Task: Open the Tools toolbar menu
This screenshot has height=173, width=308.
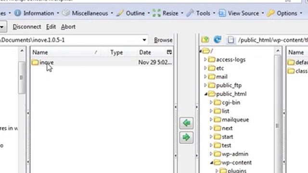Action: (203, 13)
